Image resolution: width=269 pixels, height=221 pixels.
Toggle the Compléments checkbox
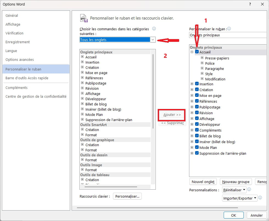(x=197, y=130)
